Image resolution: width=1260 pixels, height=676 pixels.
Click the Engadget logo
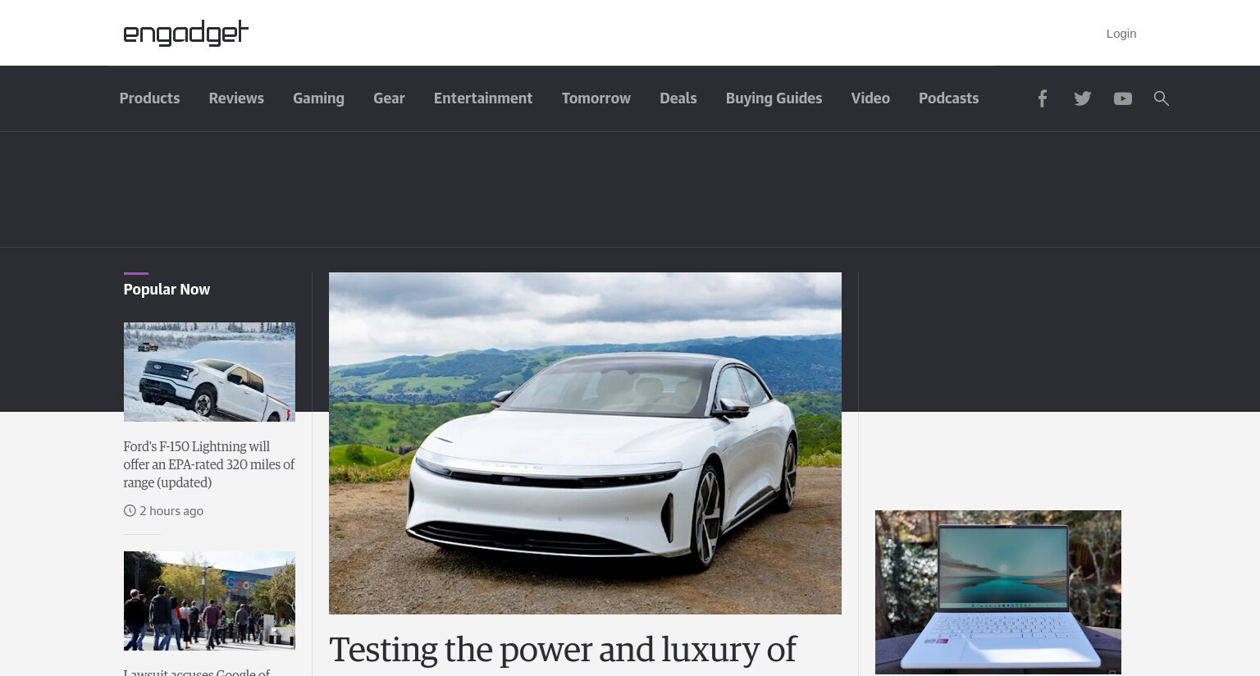point(185,33)
